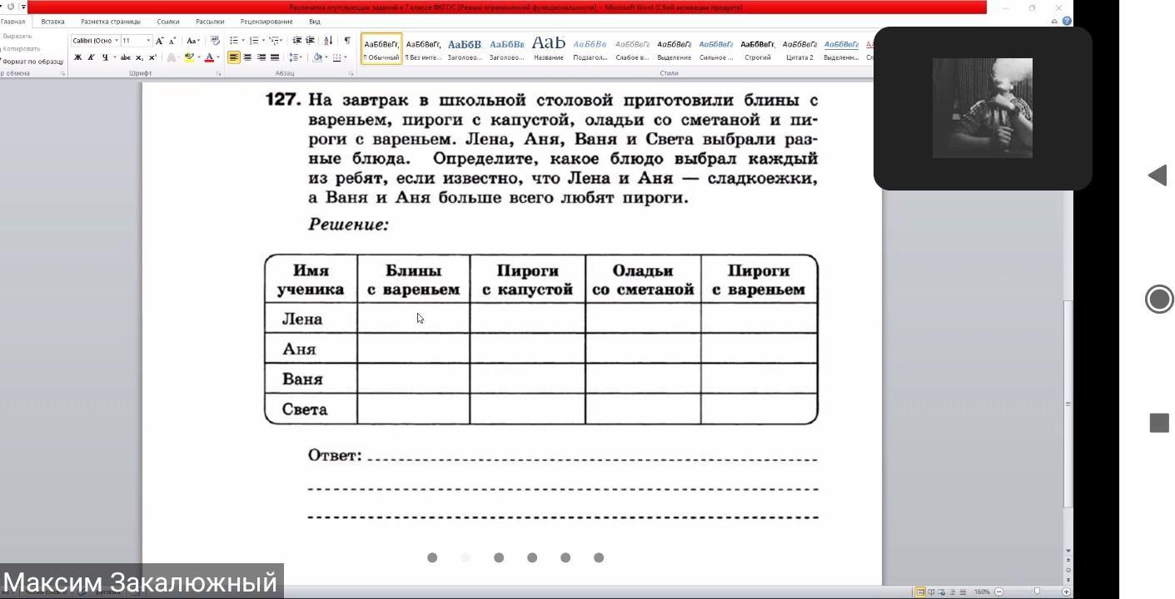Open the change case (Aa) dropdown
Image resolution: width=1175 pixels, height=599 pixels.
(x=192, y=41)
